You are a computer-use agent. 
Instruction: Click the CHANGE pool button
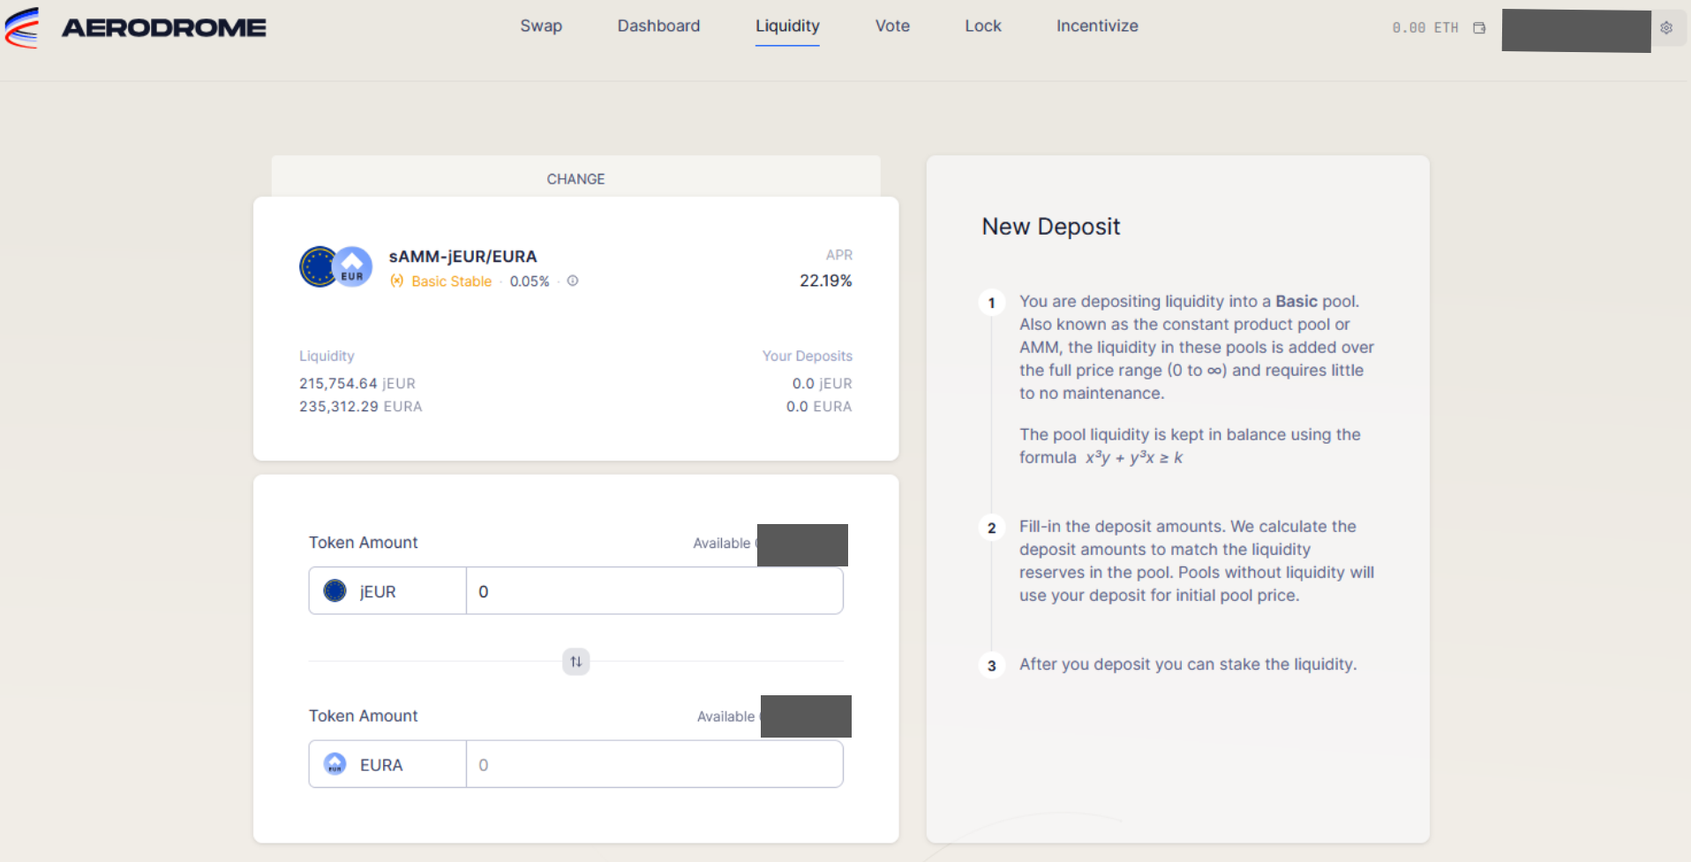click(x=575, y=177)
